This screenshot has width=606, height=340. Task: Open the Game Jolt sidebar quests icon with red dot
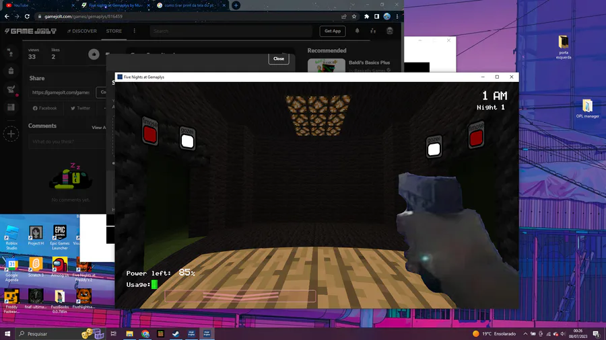coord(11,89)
